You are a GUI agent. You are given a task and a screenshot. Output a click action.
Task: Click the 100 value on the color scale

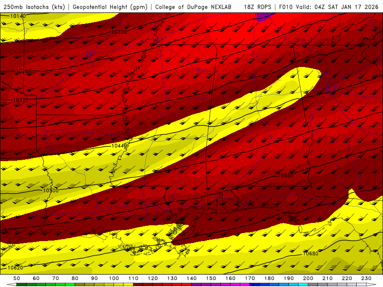(x=114, y=278)
